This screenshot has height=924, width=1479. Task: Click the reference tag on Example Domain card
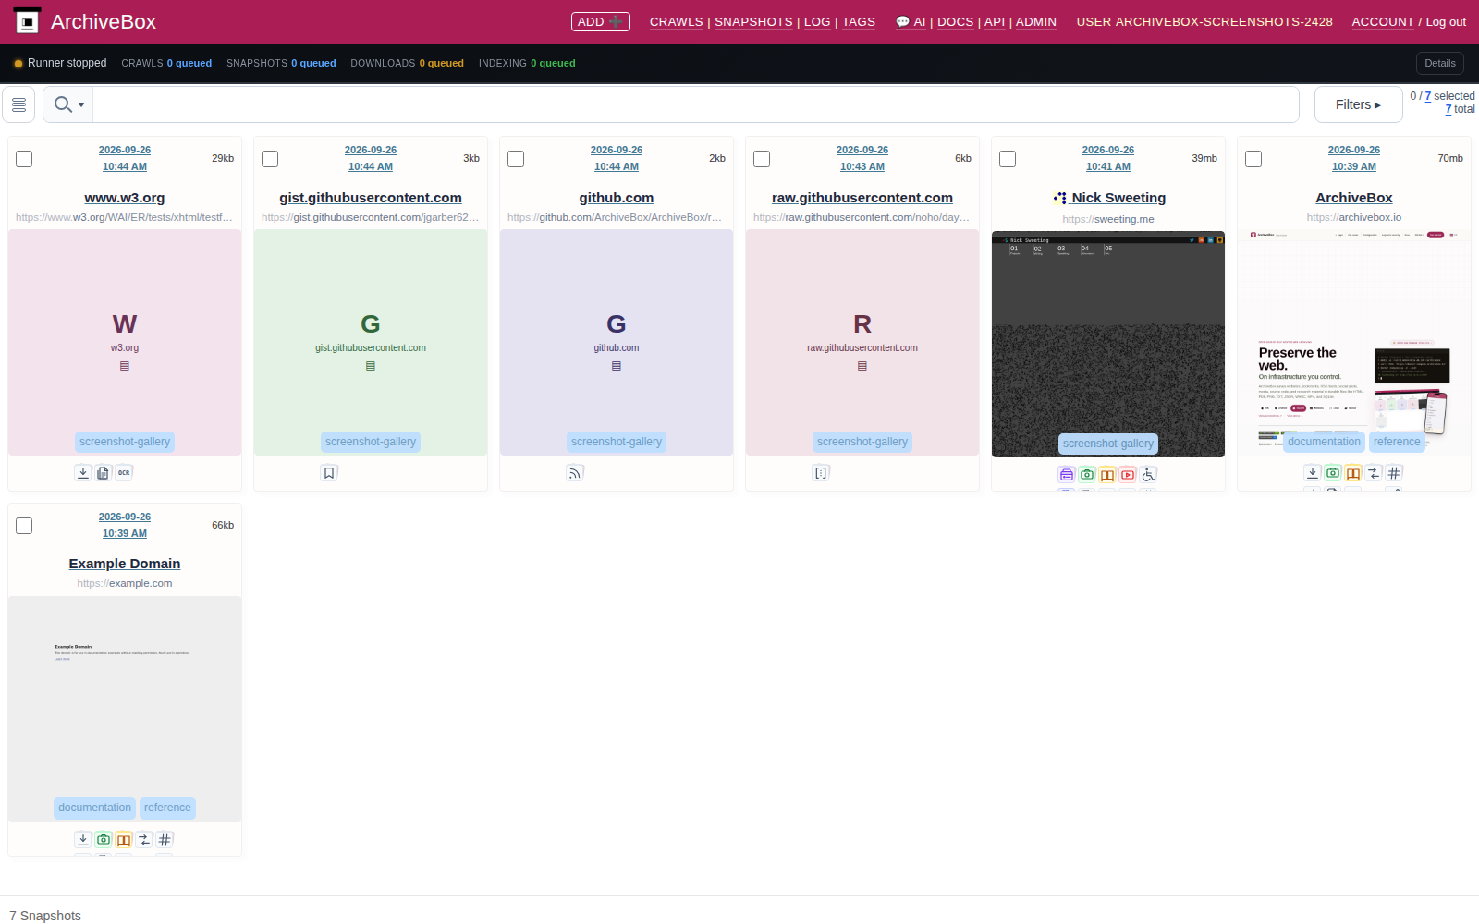point(167,808)
